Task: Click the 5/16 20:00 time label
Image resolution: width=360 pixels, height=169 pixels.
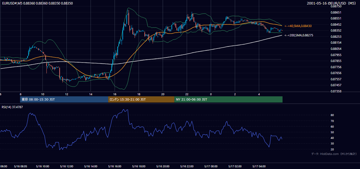Action: click(x=163, y=166)
